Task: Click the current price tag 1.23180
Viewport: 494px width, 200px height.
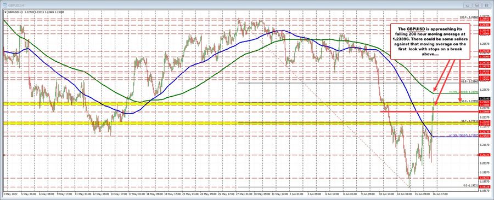Action: tap(484, 99)
